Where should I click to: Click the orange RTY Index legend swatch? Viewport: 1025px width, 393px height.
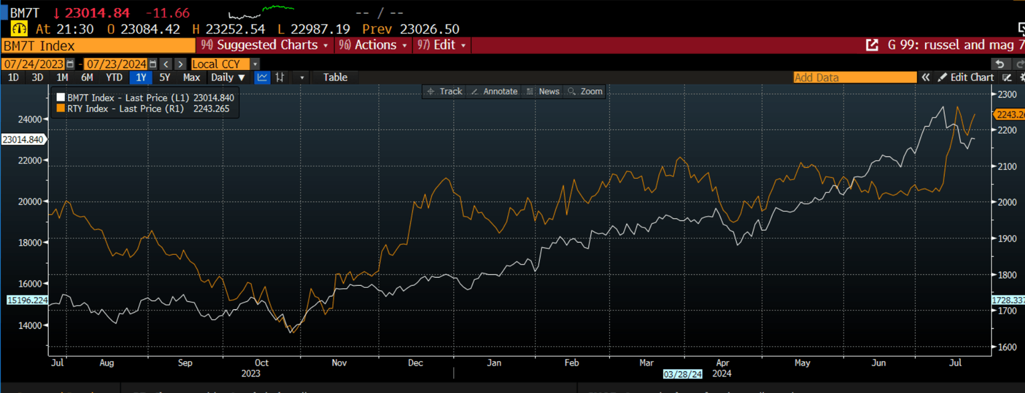61,108
